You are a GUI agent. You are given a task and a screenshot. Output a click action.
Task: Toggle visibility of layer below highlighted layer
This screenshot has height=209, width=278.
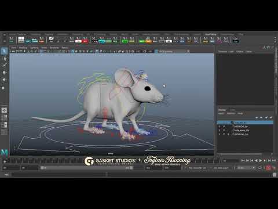pos(220,127)
